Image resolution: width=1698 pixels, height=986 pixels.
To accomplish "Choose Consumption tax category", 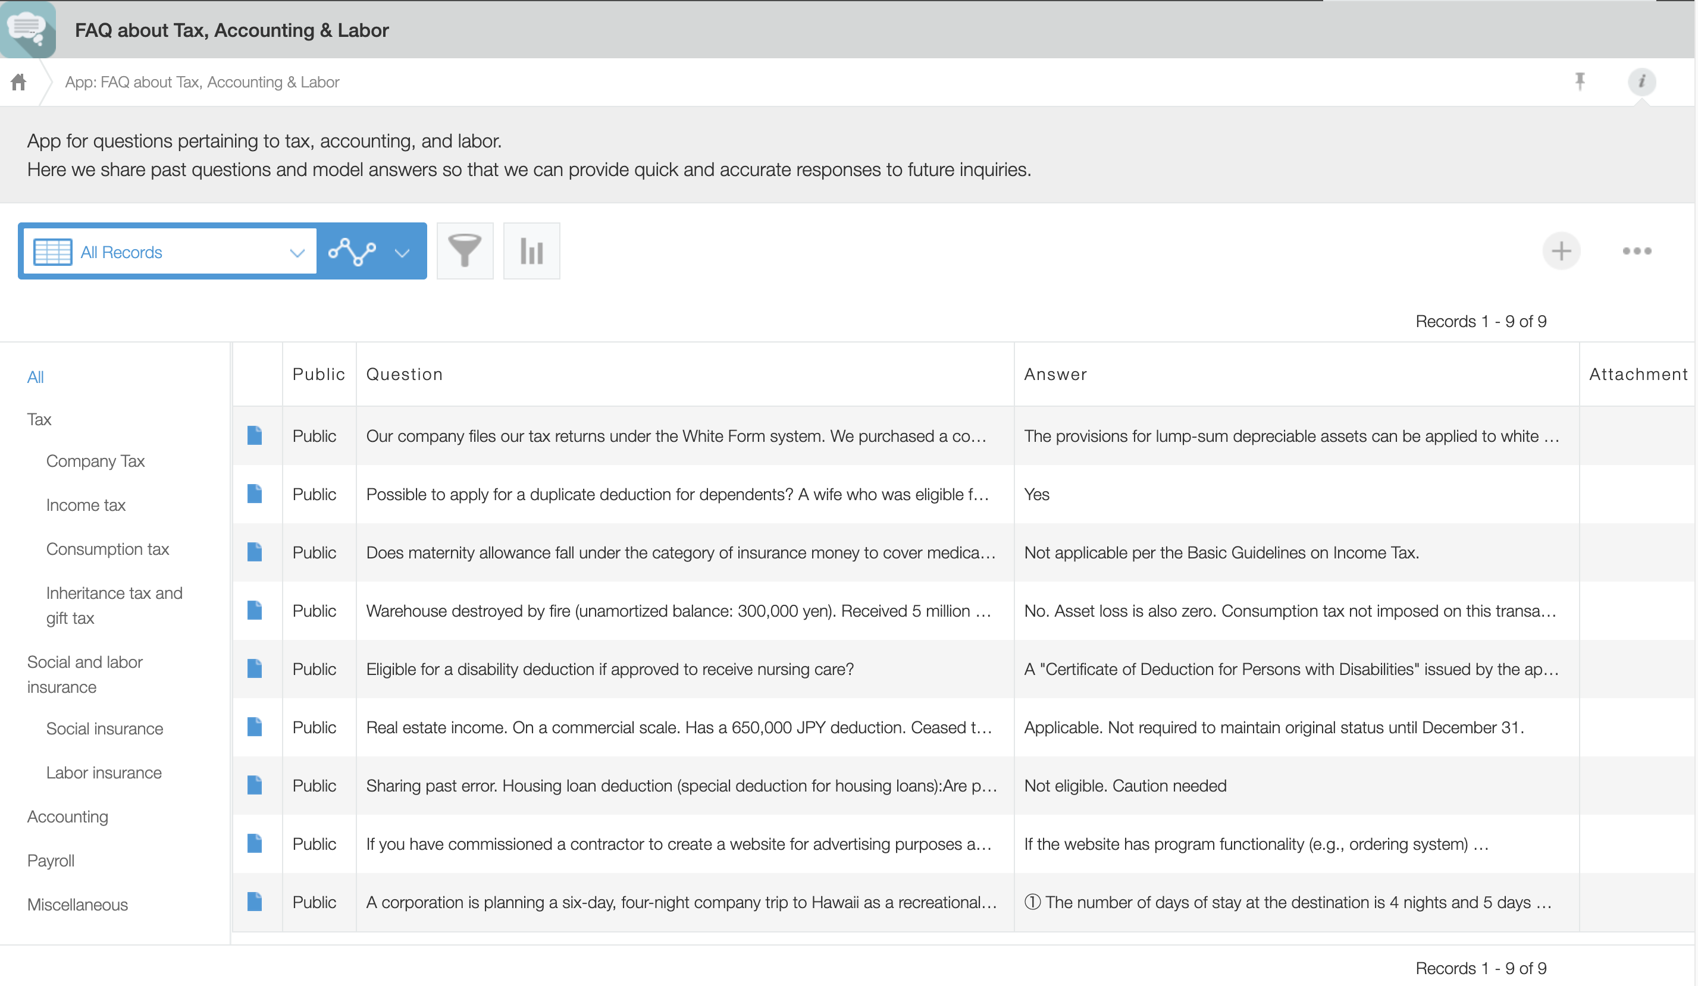I will 107,549.
